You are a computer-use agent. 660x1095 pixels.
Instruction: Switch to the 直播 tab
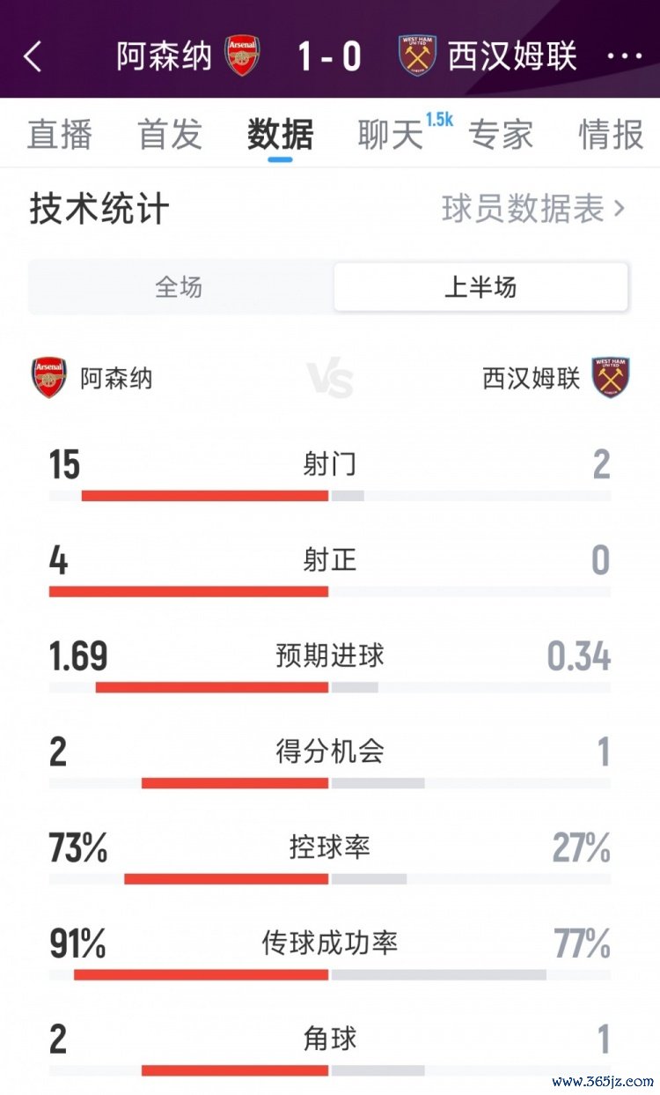click(60, 135)
